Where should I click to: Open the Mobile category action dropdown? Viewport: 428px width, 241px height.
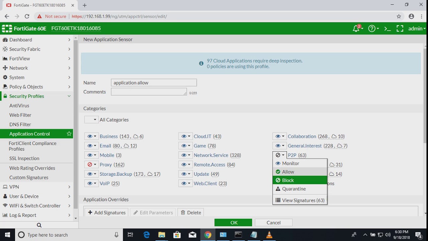(x=91, y=155)
